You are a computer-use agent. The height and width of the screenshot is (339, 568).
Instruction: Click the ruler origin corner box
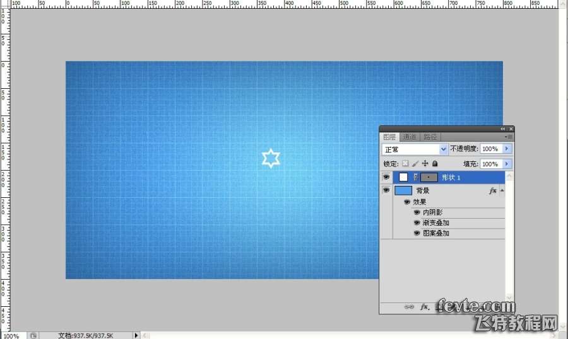click(x=5, y=4)
